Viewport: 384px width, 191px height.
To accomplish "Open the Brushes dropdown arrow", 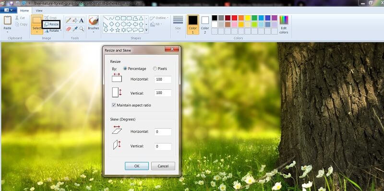I will tap(94, 32).
